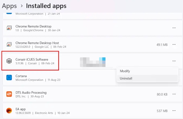Open more options for Chrome Remote Desktop Host
Screen dimensions: 183x119
pyautogui.click(x=174, y=44)
